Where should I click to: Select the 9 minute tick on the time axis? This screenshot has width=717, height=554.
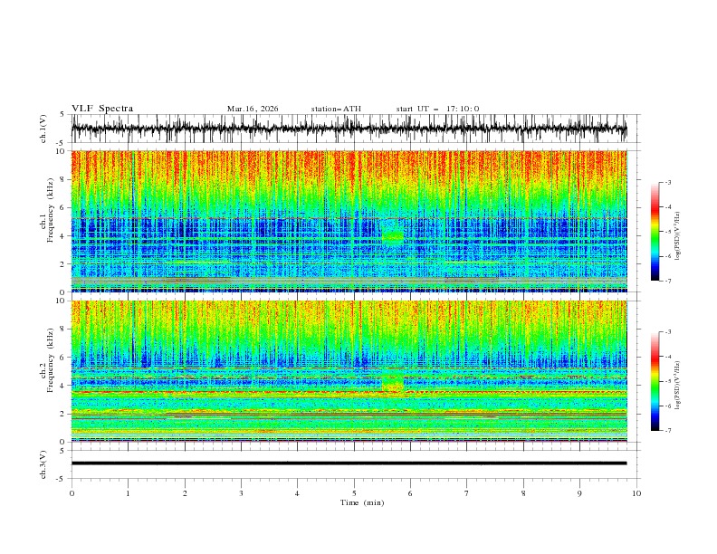pos(579,493)
